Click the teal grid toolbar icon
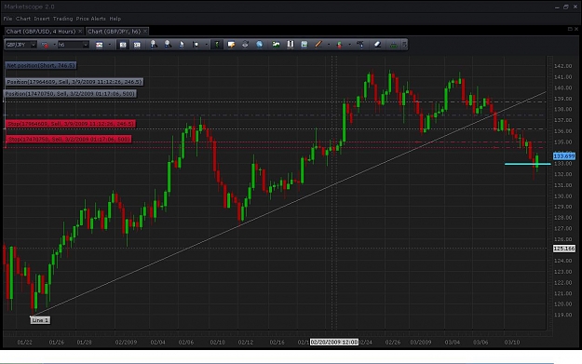This screenshot has width=582, height=364. (304, 45)
